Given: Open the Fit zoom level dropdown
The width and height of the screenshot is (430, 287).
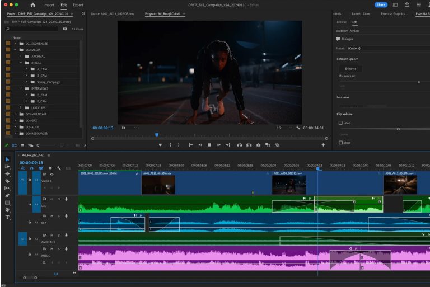Looking at the screenshot, I should [129, 128].
